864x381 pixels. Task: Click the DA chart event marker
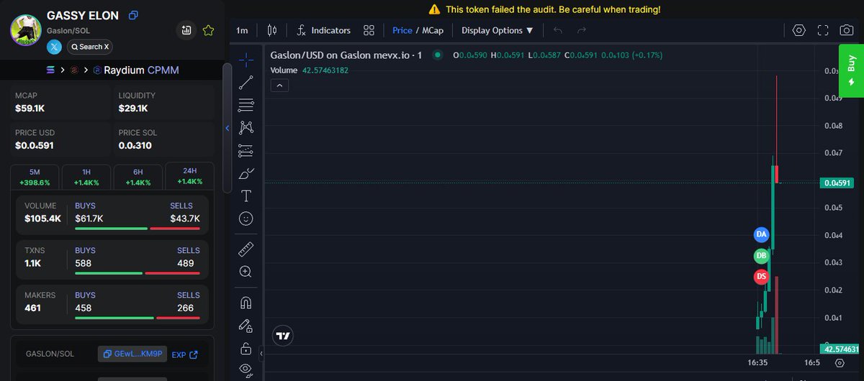point(762,234)
